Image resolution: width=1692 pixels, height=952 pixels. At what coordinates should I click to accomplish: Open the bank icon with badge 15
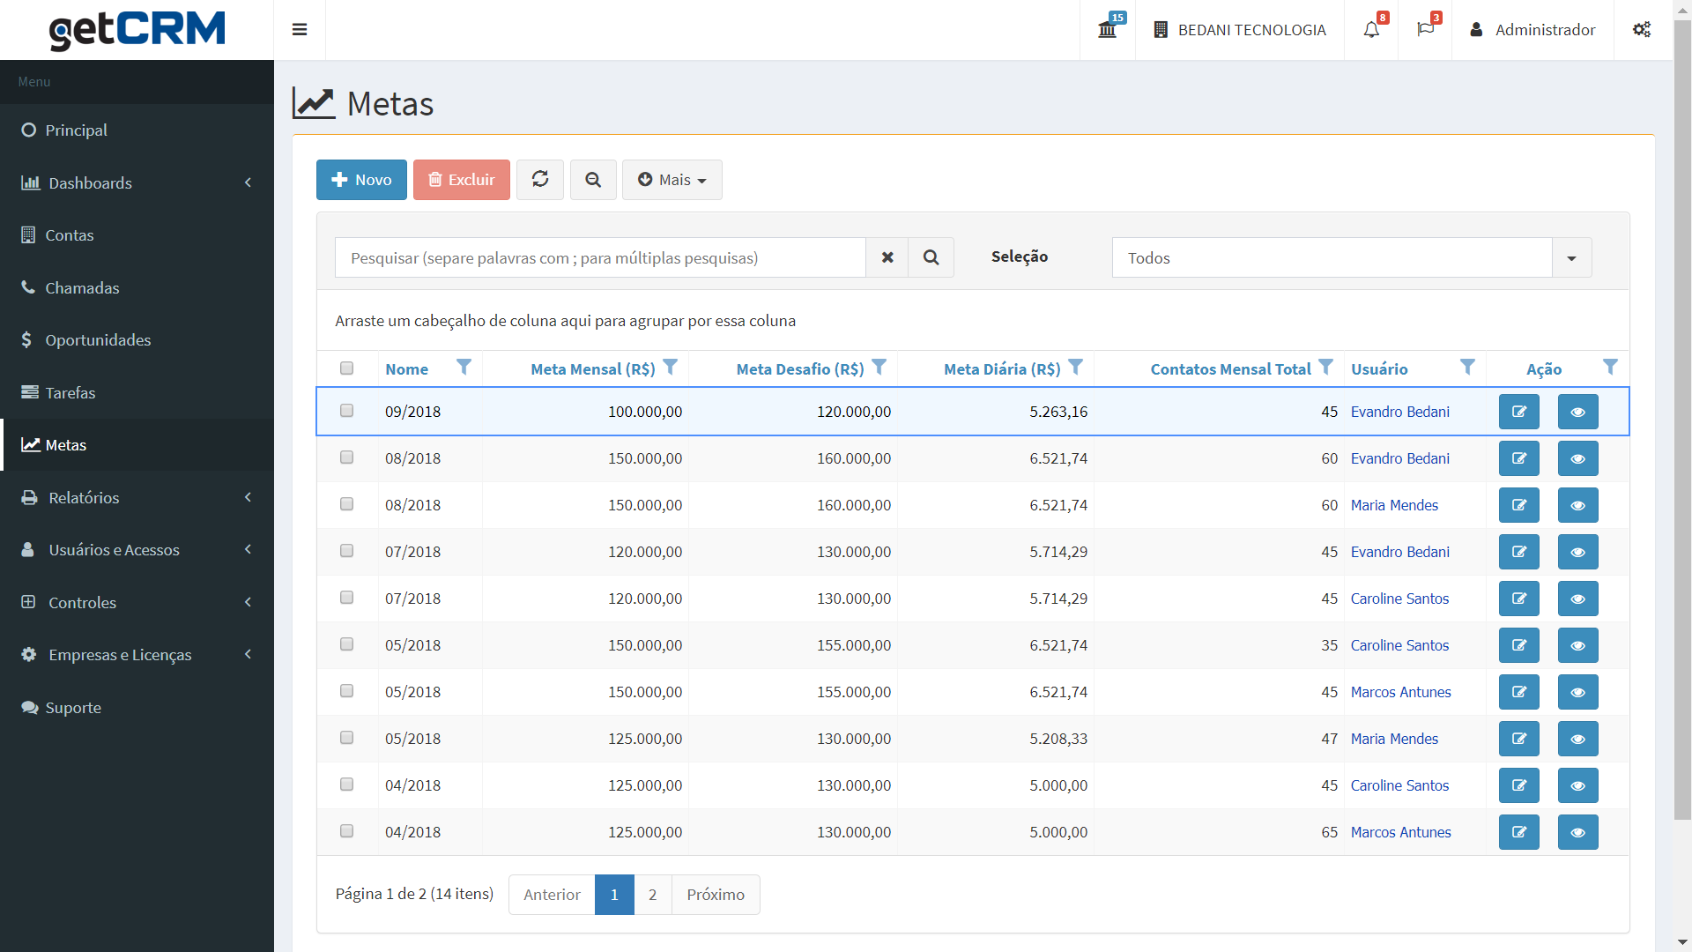coord(1108,30)
